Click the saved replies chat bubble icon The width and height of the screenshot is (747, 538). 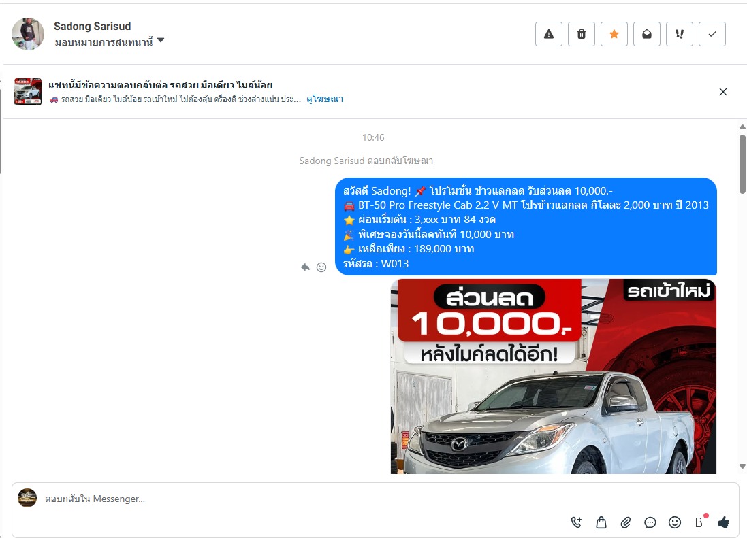coord(650,523)
